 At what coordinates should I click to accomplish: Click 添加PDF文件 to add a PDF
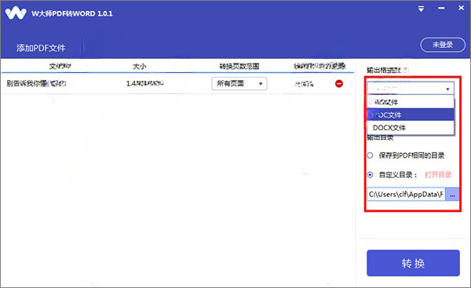pos(41,48)
